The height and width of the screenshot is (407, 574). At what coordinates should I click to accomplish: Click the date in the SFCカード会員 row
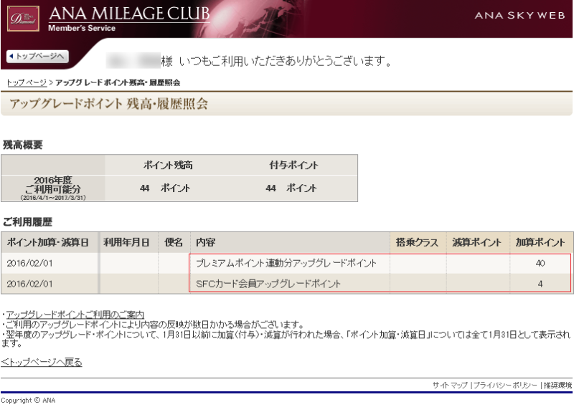29,284
